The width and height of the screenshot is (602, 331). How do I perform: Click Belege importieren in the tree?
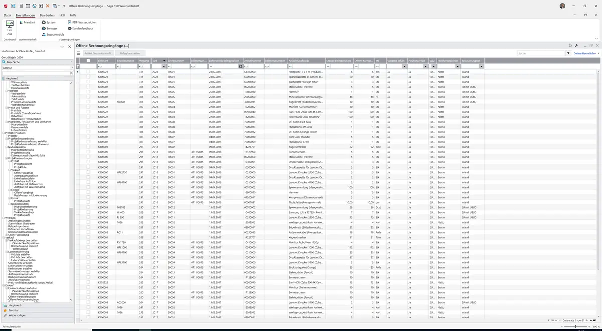pyautogui.click(x=19, y=226)
